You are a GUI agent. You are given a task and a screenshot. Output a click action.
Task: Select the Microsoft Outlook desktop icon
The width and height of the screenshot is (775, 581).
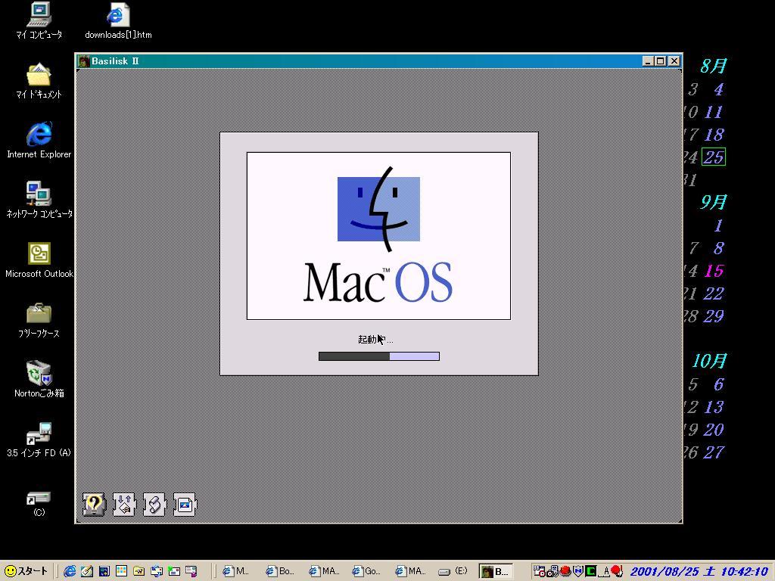click(x=39, y=260)
